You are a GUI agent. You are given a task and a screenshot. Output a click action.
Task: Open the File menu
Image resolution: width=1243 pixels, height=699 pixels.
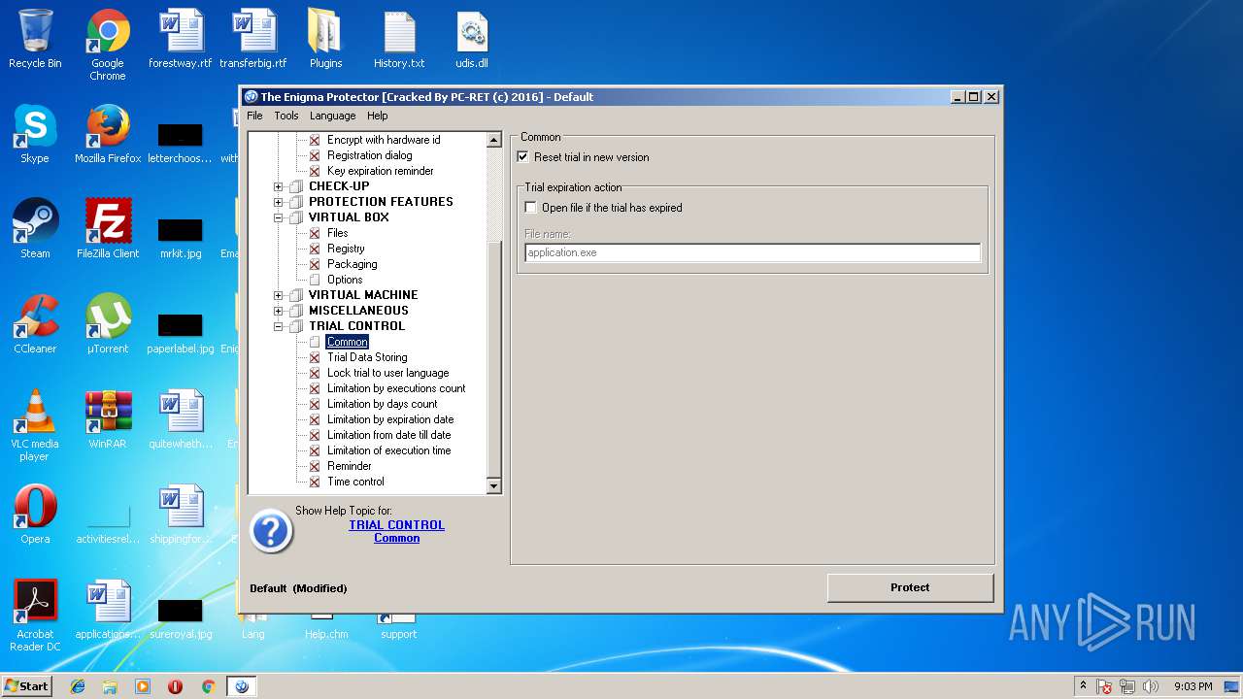click(254, 116)
